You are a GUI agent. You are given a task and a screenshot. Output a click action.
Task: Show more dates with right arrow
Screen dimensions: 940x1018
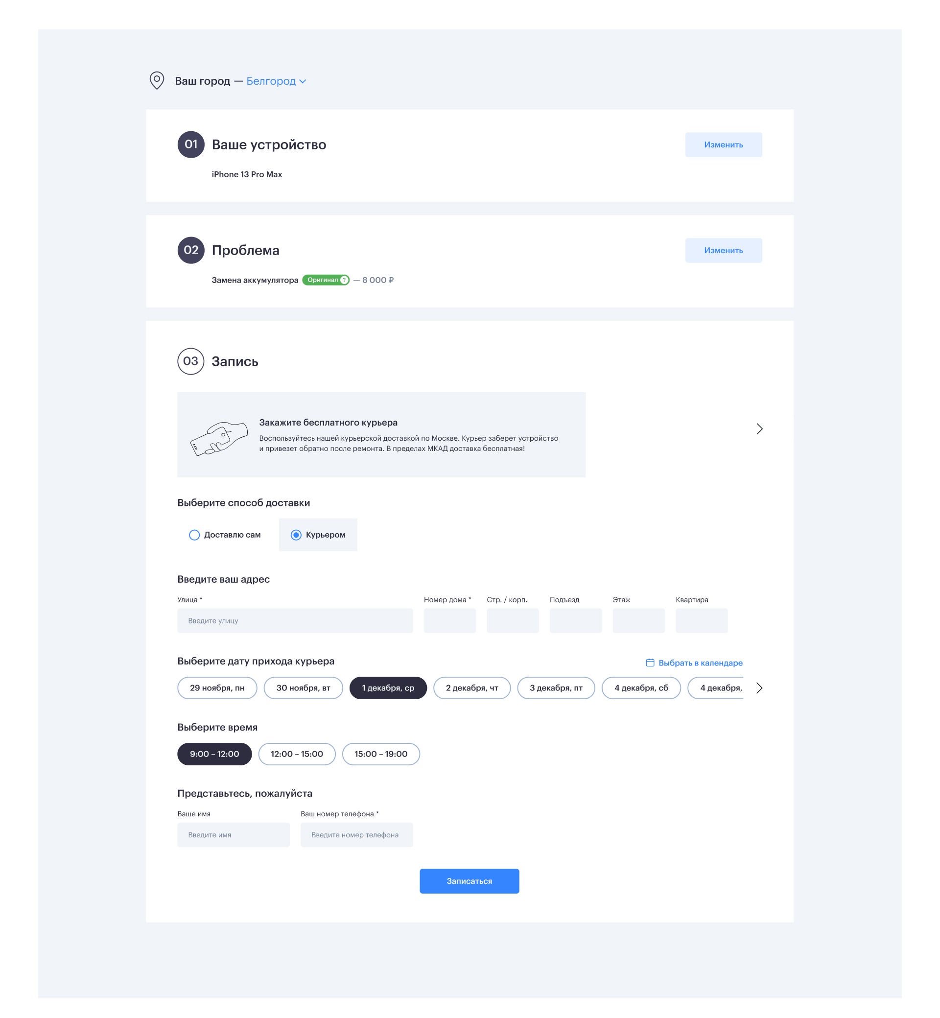point(759,688)
